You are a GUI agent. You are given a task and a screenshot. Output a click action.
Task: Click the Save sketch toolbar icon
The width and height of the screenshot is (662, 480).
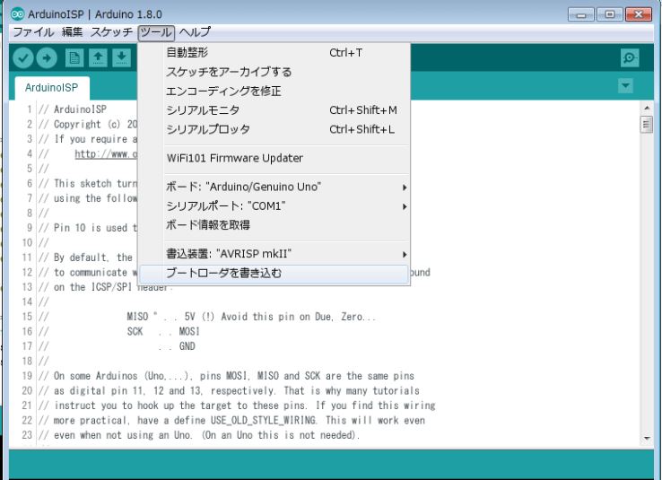(123, 57)
